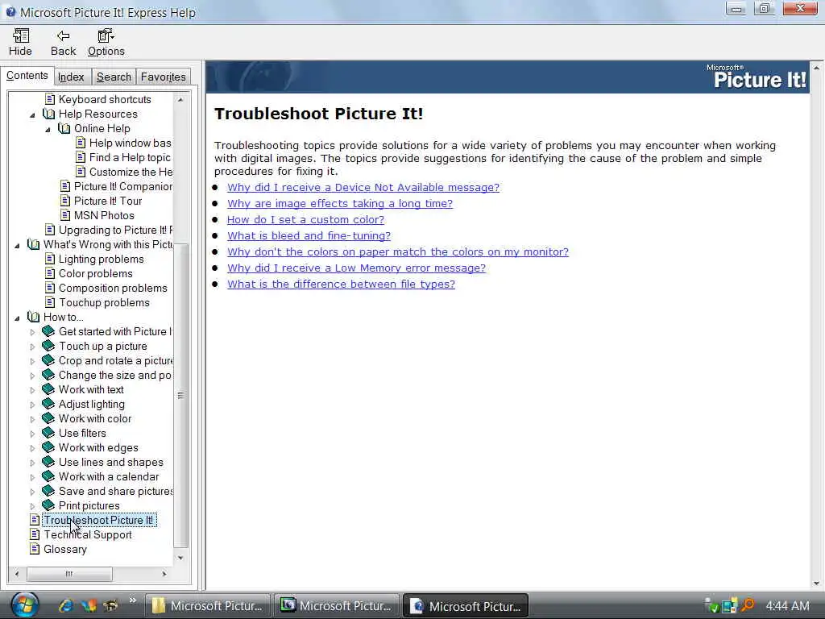Click the Lighting problems page icon
This screenshot has width=825, height=619.
[x=49, y=259]
